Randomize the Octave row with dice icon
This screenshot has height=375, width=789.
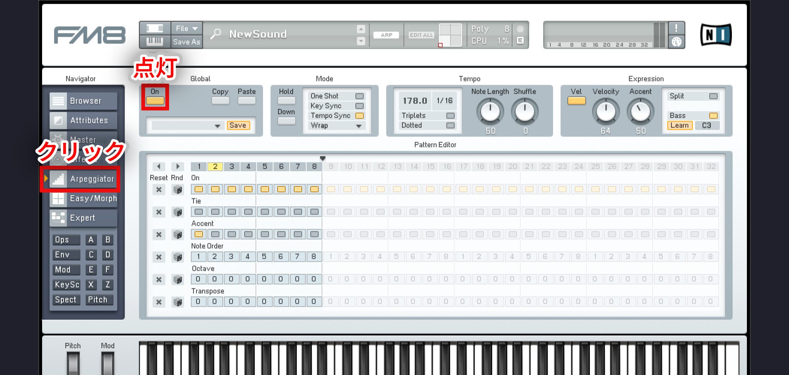(178, 279)
